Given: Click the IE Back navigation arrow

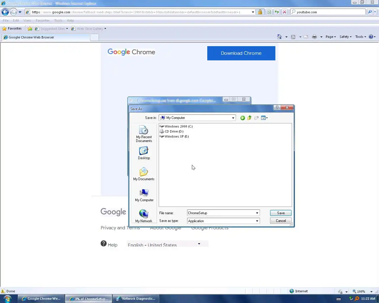Looking at the screenshot, I should (x=5, y=12).
